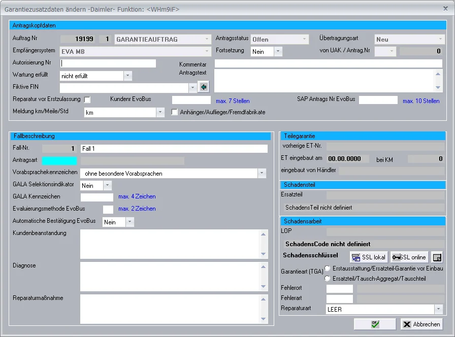Click the Fall 1 description field
The width and height of the screenshot is (455, 337).
[174, 149]
